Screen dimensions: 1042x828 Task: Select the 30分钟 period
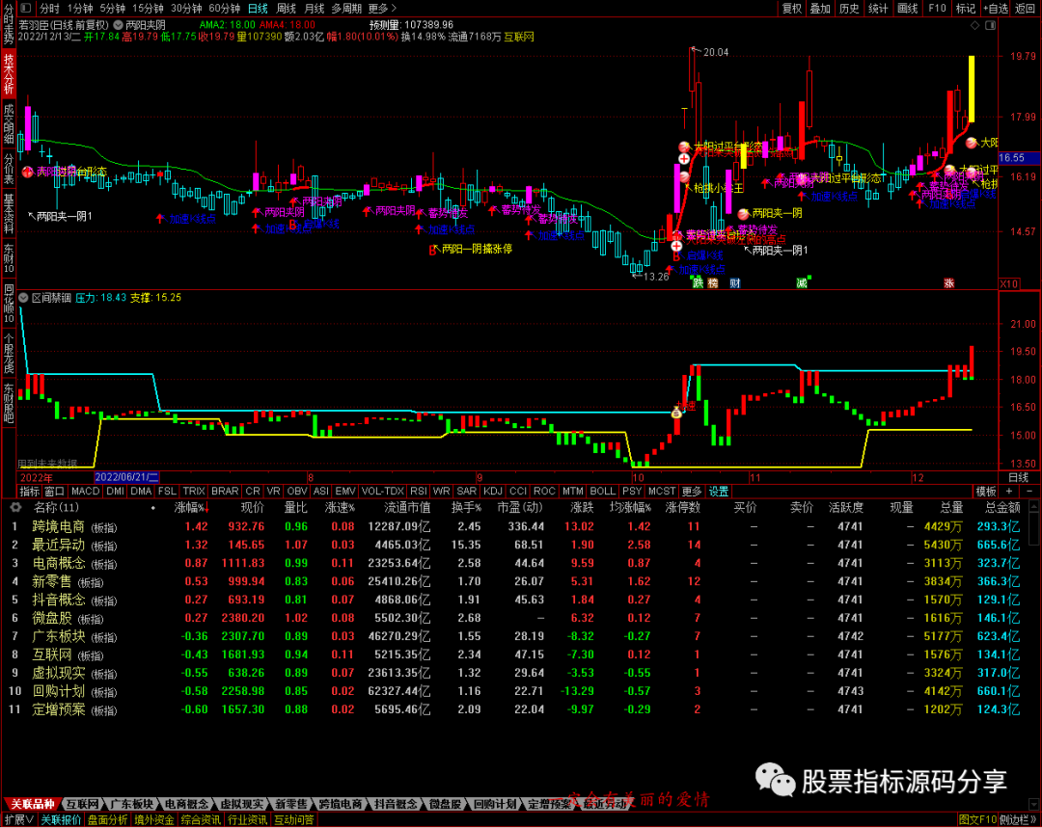tap(186, 8)
